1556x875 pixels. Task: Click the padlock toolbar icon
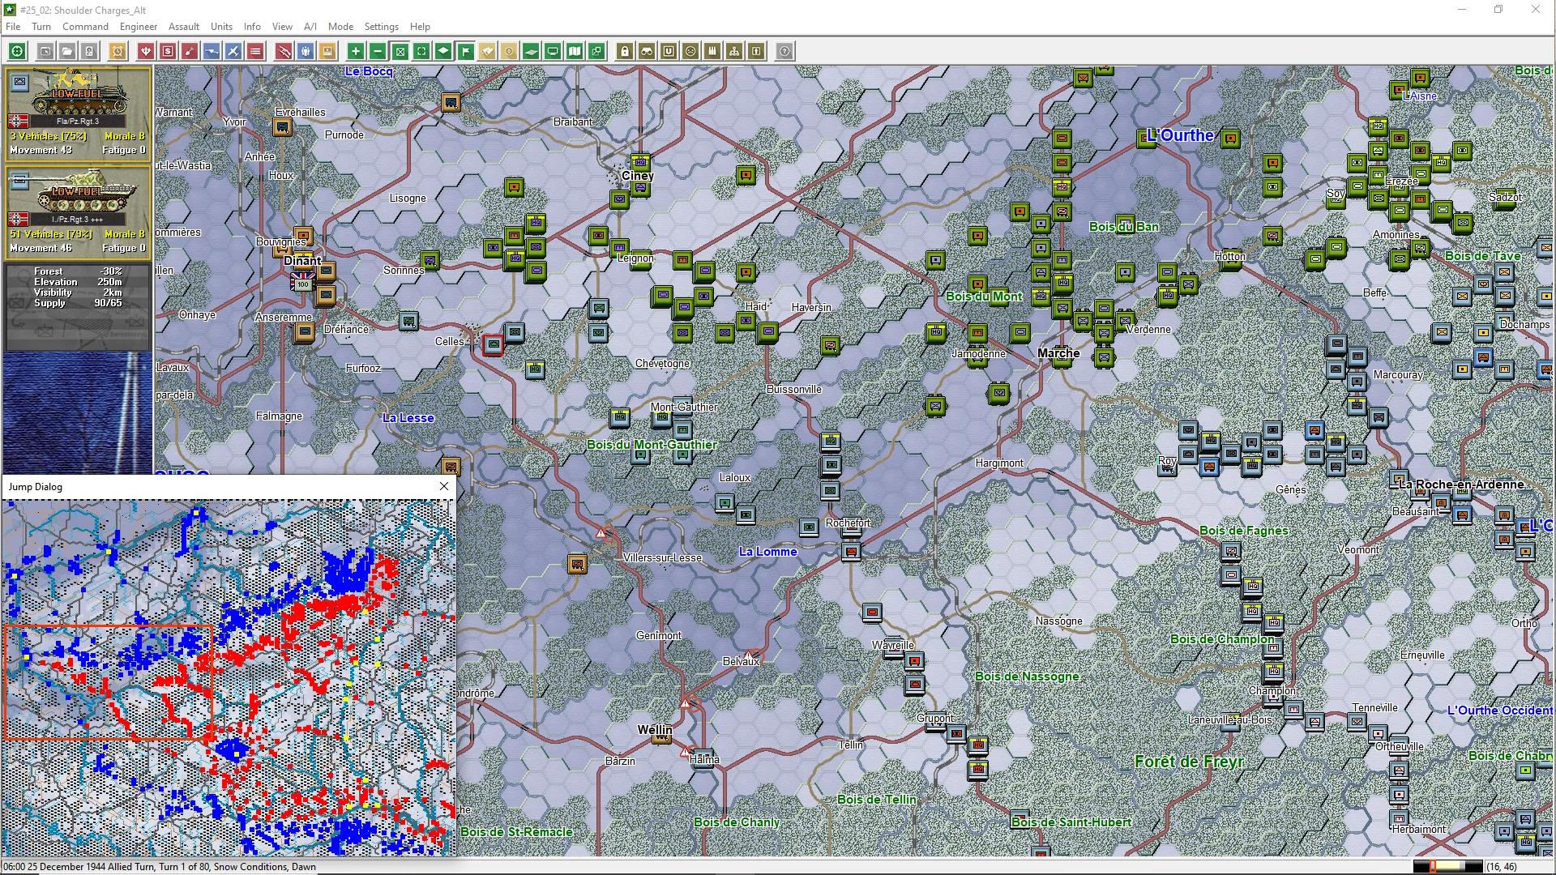pyautogui.click(x=625, y=51)
